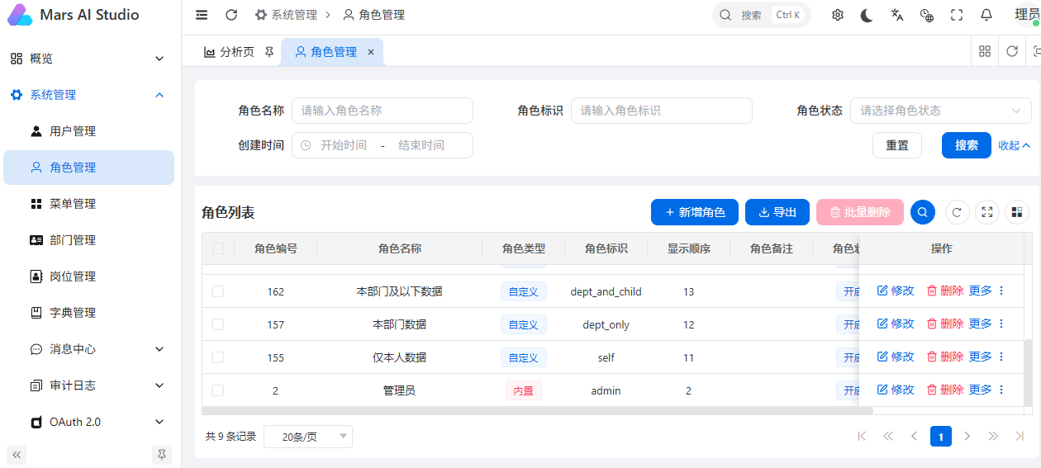Expand the 概览 sidebar menu
Screen dimensions: 1041x468
(x=88, y=59)
